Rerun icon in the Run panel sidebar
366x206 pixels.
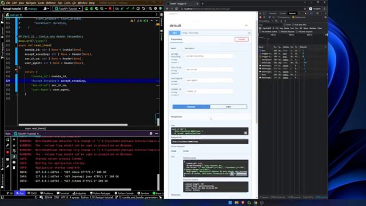pyautogui.click(x=7, y=140)
